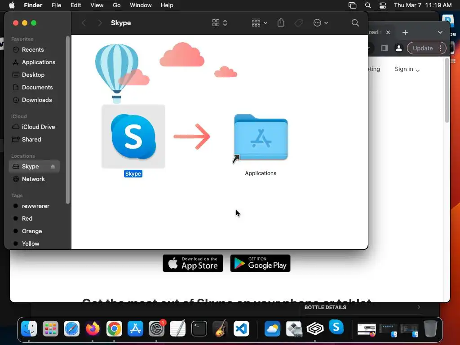
Task: Click Download on the App Store badge
Action: (x=193, y=263)
